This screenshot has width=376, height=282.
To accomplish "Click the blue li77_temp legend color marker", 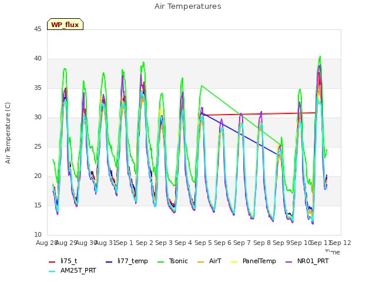I will pos(109,261).
